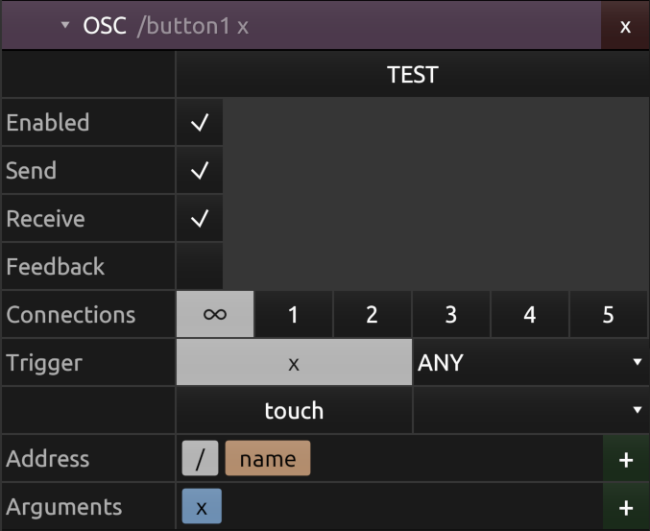Toggle the touch trigger value

pyautogui.click(x=295, y=410)
